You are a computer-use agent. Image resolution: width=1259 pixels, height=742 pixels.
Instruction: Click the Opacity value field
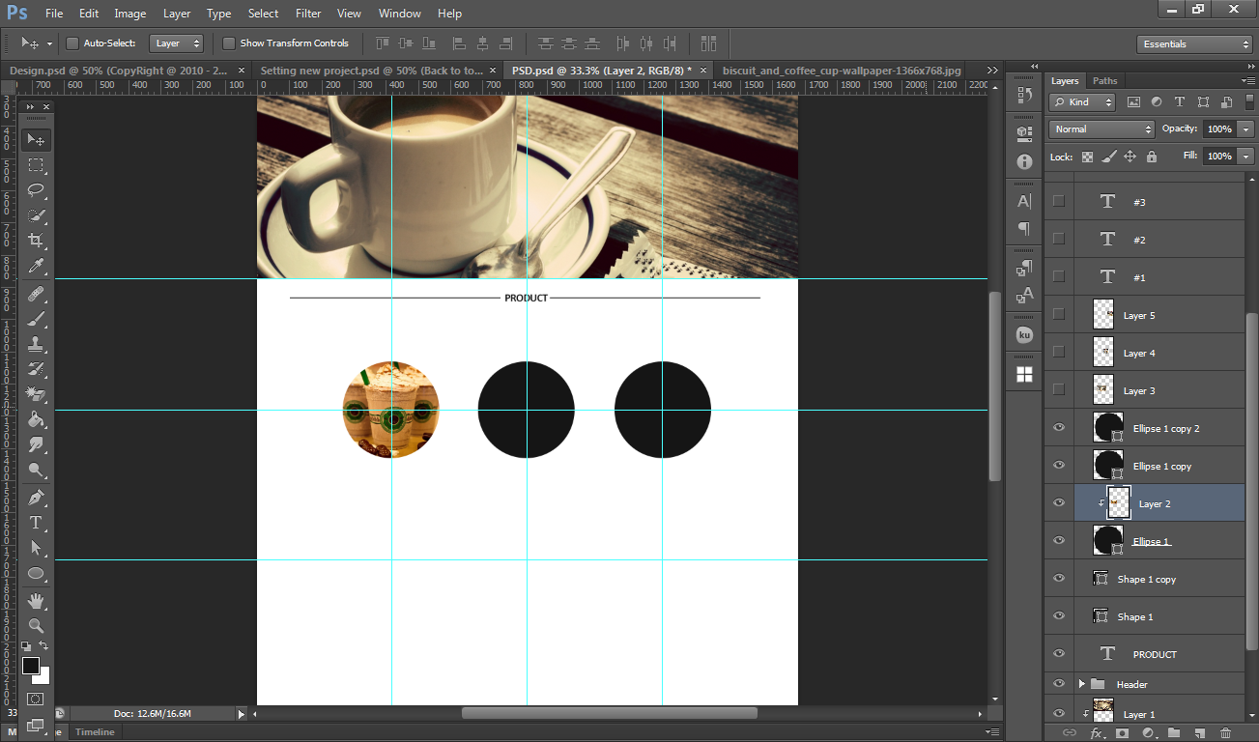[1219, 128]
